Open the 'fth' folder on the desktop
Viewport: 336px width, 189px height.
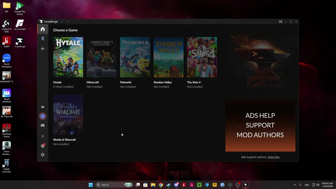[x=7, y=7]
